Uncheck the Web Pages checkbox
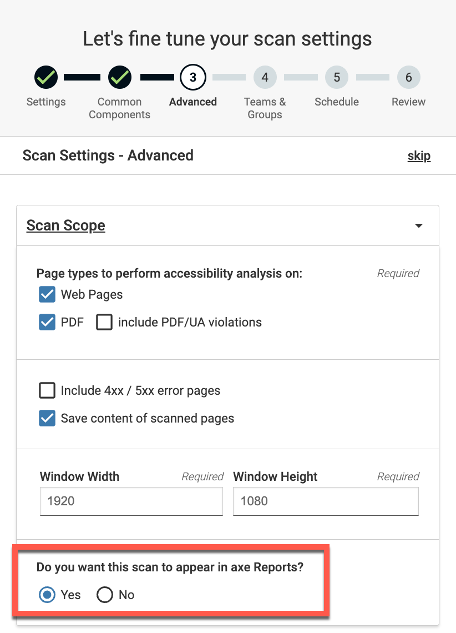Screen dimensions: 456x633 pos(47,294)
